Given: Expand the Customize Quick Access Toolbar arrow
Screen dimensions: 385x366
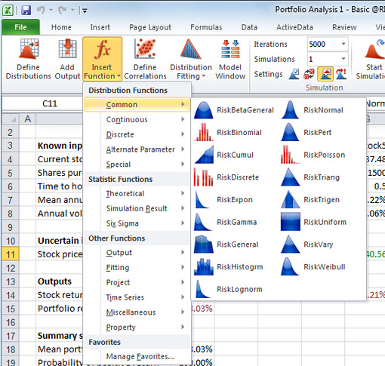Looking at the screenshot, I should point(85,11).
